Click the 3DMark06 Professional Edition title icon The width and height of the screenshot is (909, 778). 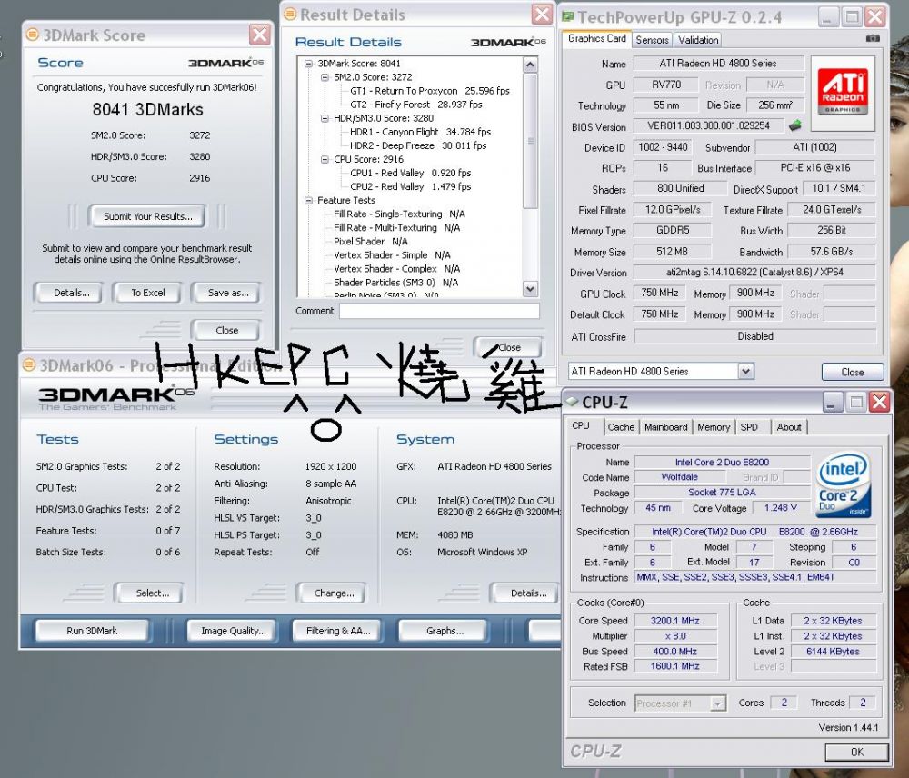pos(29,365)
